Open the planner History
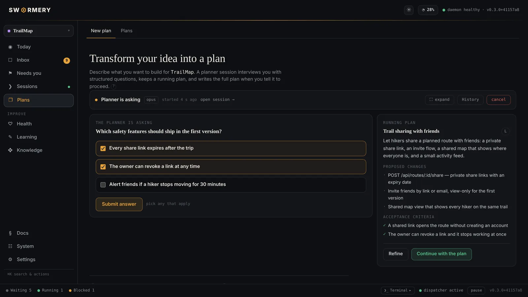The height and width of the screenshot is (297, 528). pyautogui.click(x=470, y=100)
